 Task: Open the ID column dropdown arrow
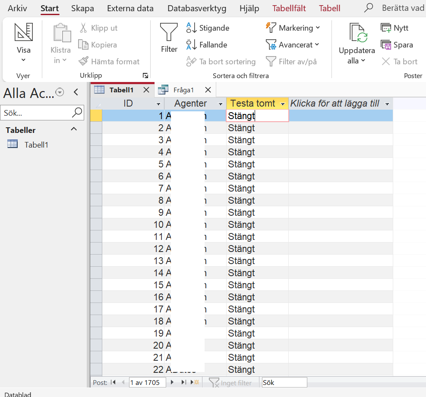click(x=158, y=104)
